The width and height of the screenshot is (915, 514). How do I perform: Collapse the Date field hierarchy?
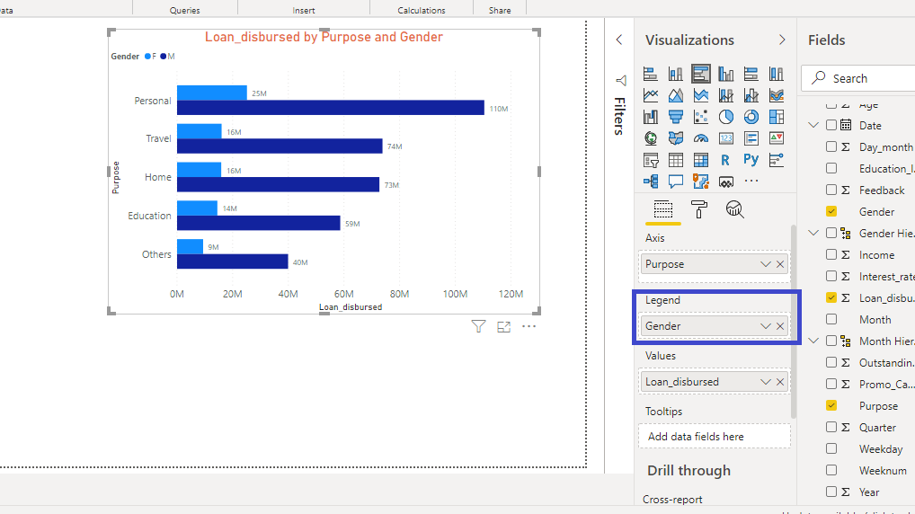click(814, 126)
